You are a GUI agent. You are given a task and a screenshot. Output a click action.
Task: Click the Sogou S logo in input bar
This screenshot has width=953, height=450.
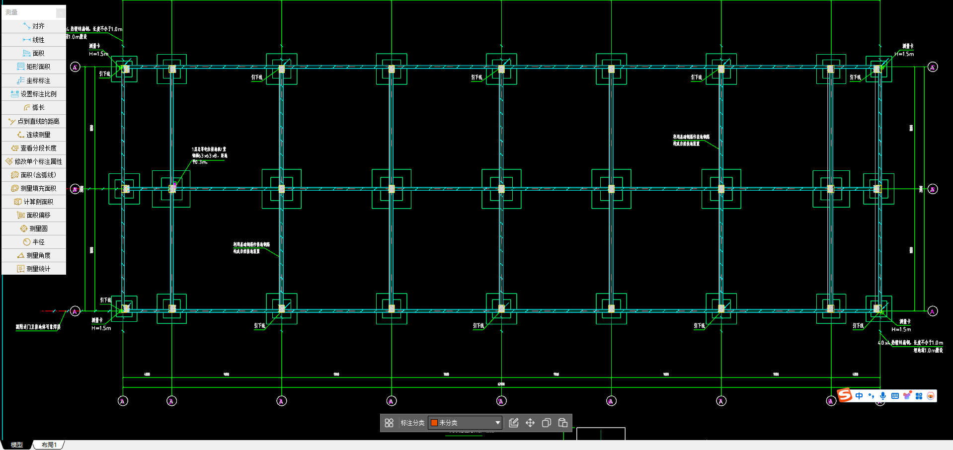pos(845,395)
